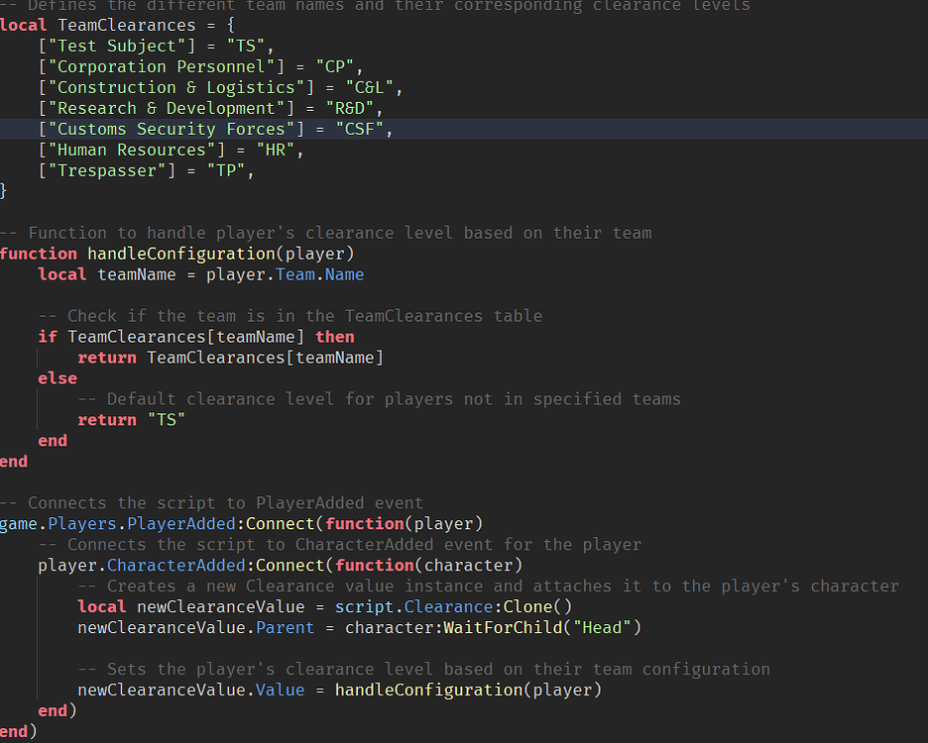Select the else keyword
Image resolution: width=928 pixels, height=743 pixels.
pyautogui.click(x=57, y=377)
